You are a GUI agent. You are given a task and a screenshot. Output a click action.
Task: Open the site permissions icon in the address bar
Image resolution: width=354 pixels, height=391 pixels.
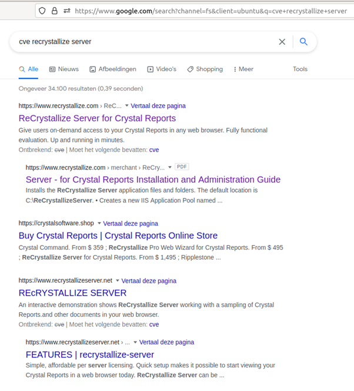(67, 11)
